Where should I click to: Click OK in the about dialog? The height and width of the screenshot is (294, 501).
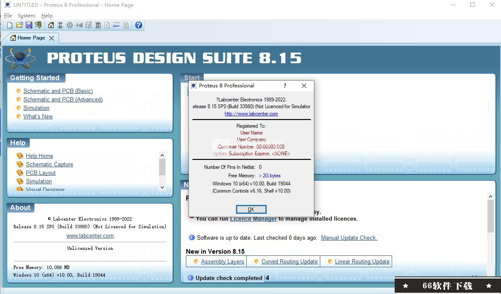click(x=251, y=210)
